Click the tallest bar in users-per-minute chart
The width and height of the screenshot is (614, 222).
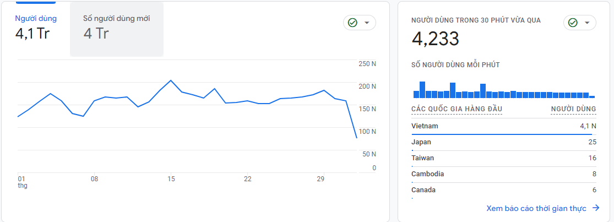click(x=422, y=90)
